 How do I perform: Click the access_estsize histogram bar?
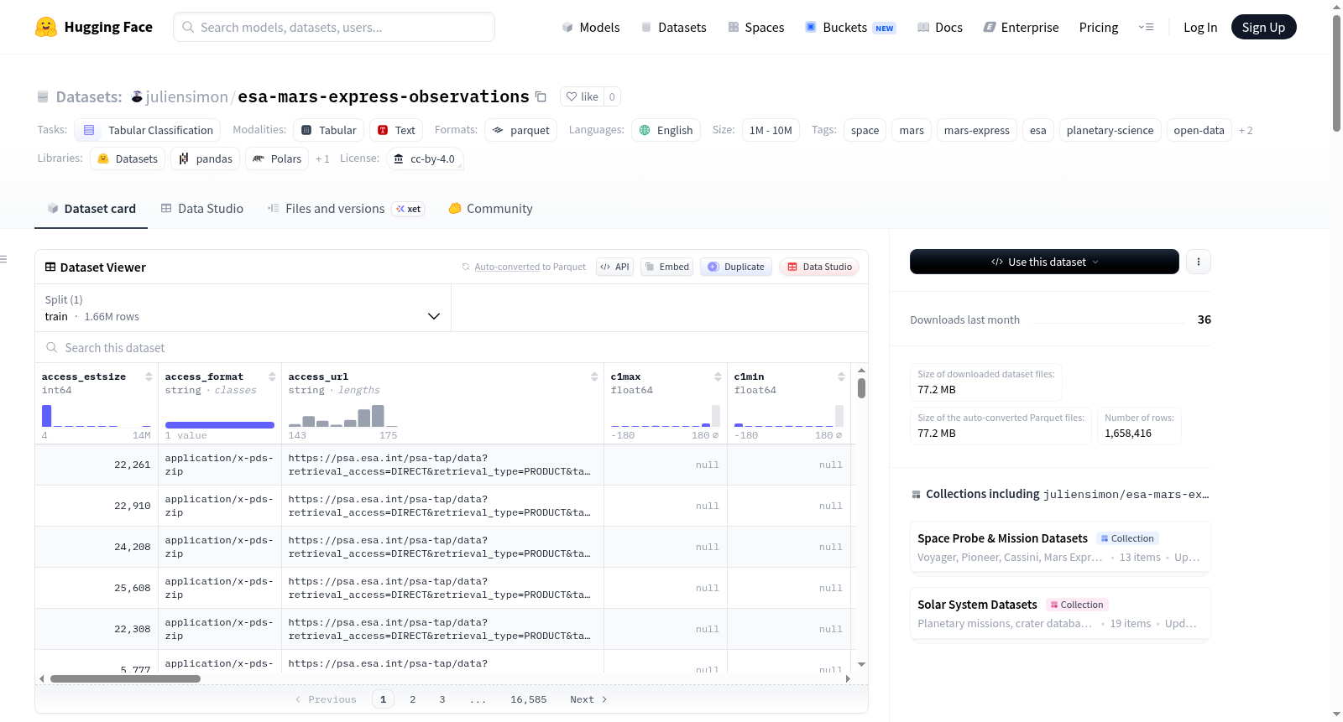(x=47, y=416)
